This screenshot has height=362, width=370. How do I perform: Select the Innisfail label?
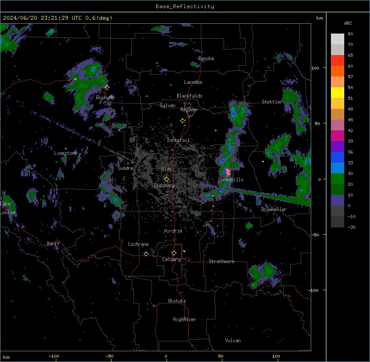pos(179,140)
